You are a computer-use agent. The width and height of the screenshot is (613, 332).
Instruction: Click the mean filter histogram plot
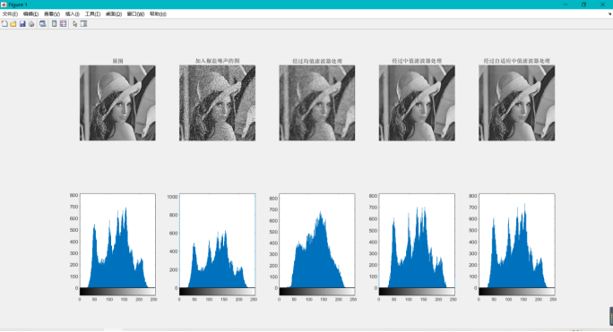pos(317,241)
